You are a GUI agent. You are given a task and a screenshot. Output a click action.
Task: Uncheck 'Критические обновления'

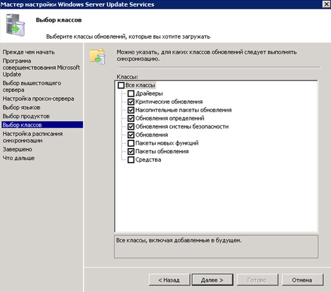pyautogui.click(x=131, y=102)
